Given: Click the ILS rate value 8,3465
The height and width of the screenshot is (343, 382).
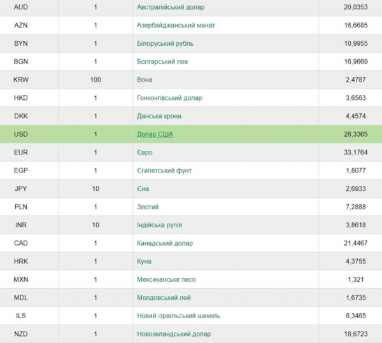Looking at the screenshot, I should (x=356, y=316).
